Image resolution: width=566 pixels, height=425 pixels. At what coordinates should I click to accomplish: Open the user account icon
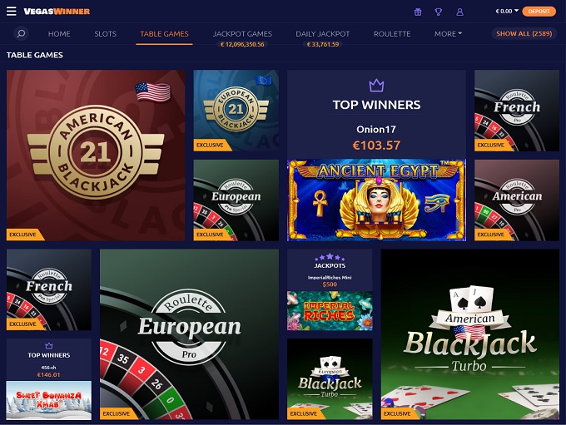(459, 12)
